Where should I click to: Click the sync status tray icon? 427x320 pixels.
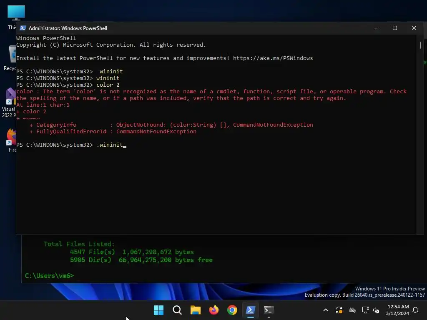[339, 310]
